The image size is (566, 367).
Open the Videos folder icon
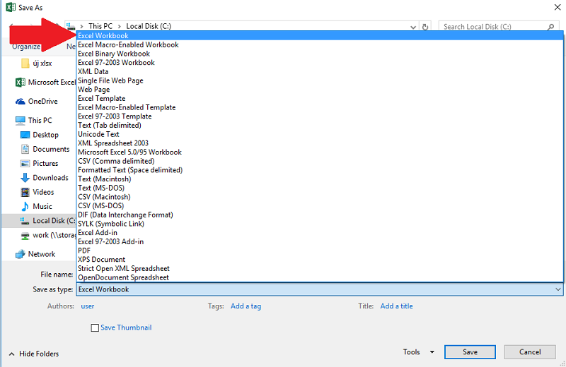pyautogui.click(x=25, y=192)
